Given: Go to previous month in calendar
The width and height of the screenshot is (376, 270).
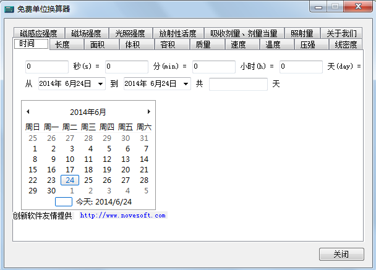Looking at the screenshot, I should (x=28, y=112).
